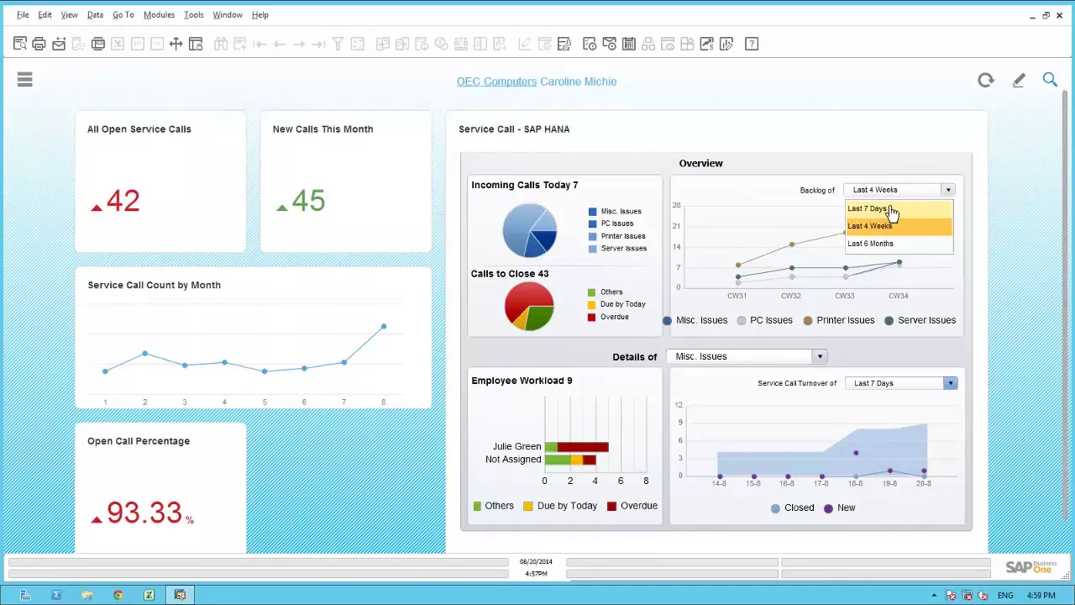Open the Calendar toolbar icon

(628, 44)
